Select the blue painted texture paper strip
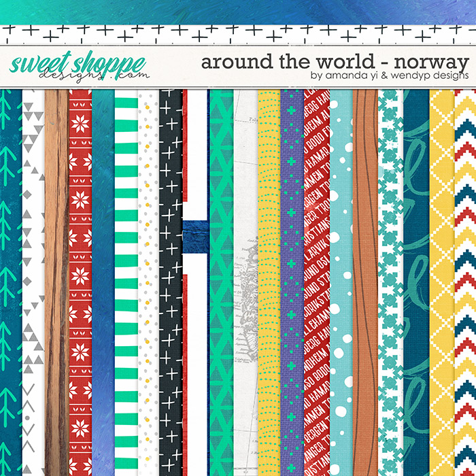The image size is (476, 476). (x=103, y=283)
